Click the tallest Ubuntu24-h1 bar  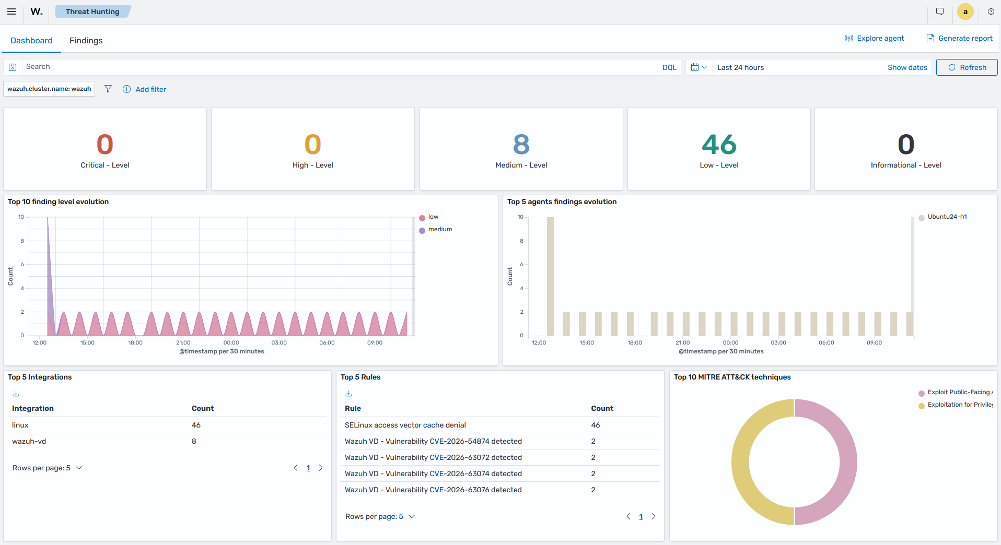(550, 276)
